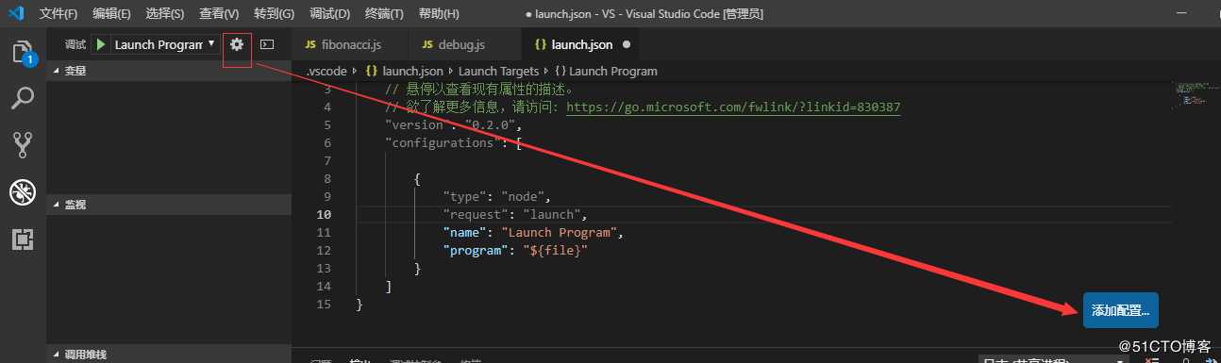Open the Source Control view

coord(23,144)
